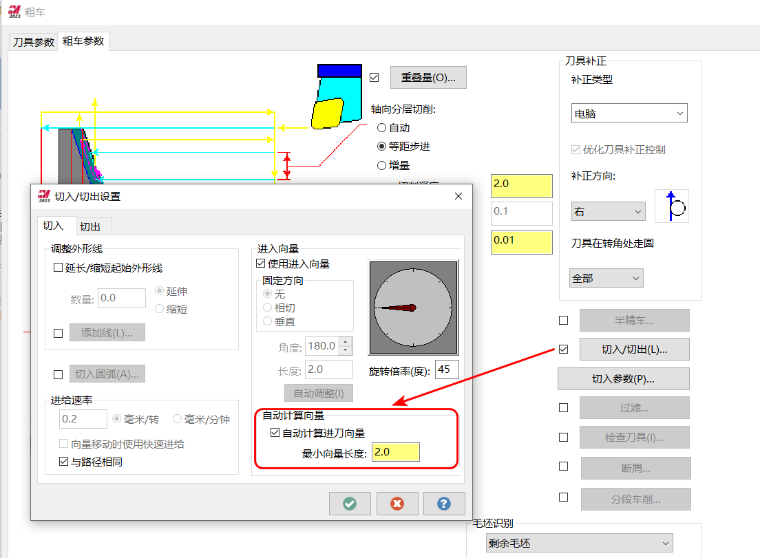Select 毫米/分钟 feed rate unit
760x558 pixels.
pos(178,419)
